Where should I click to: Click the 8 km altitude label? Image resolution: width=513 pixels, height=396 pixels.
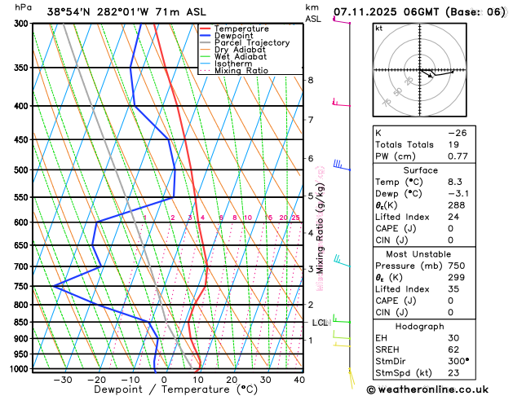coord(311,81)
